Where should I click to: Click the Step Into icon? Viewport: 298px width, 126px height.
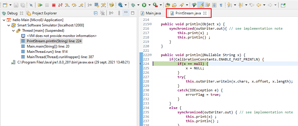click(67, 5)
